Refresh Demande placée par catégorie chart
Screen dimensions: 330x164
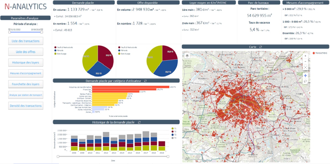pos(145,81)
